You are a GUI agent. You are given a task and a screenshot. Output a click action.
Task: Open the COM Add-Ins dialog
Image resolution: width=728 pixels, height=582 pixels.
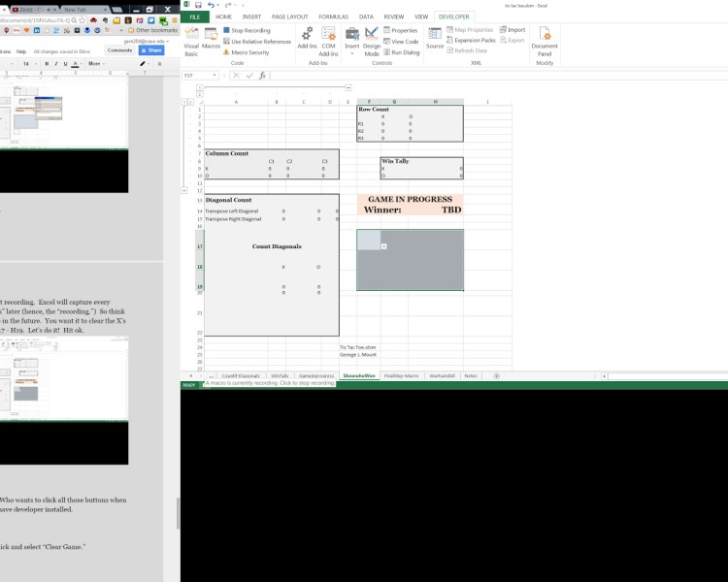[x=329, y=39]
